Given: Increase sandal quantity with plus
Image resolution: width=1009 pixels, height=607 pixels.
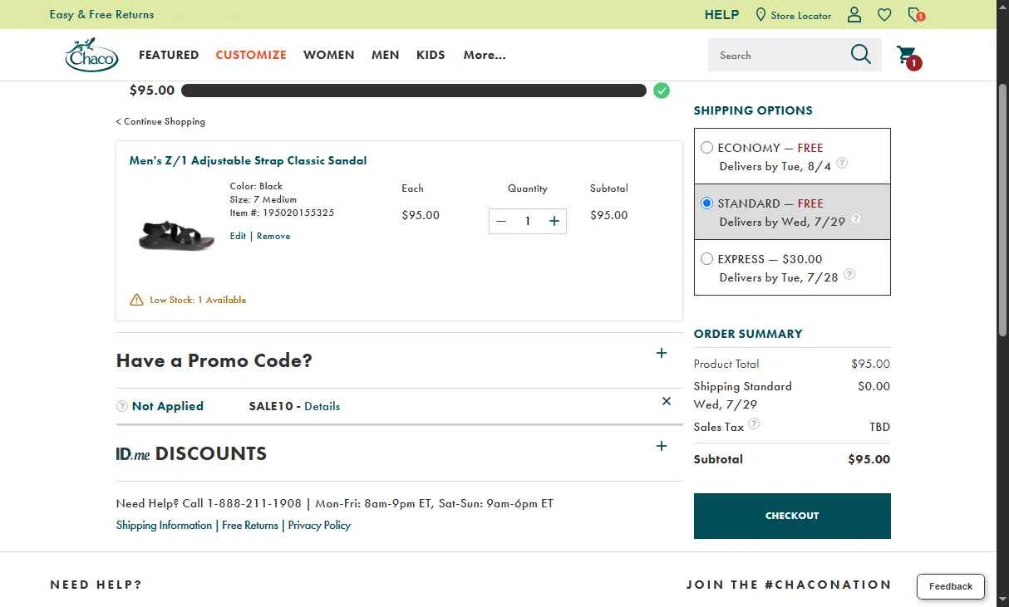Looking at the screenshot, I should (554, 221).
